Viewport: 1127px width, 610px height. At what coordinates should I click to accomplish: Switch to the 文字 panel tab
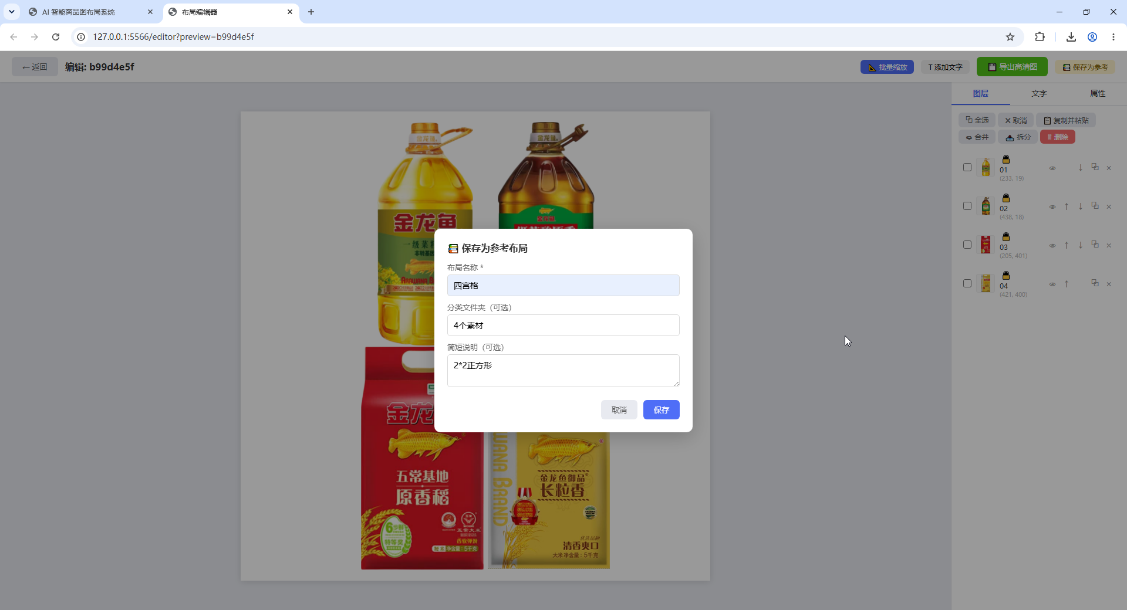1039,93
